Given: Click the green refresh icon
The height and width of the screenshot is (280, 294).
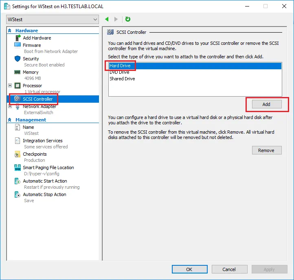Looking at the screenshot, I should coord(128,19).
